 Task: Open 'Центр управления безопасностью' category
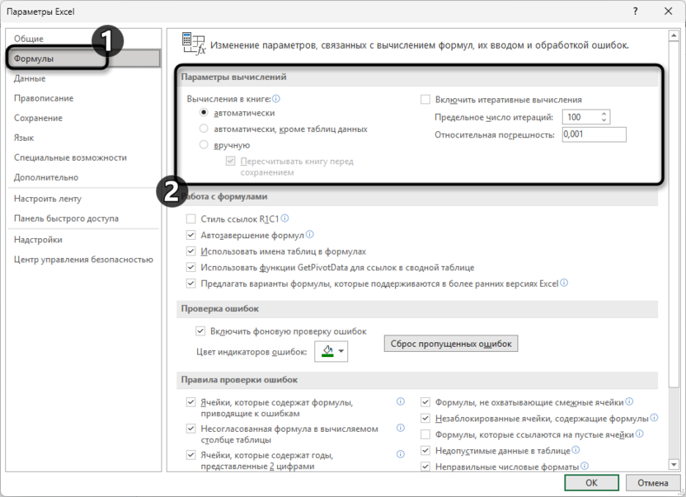click(83, 260)
